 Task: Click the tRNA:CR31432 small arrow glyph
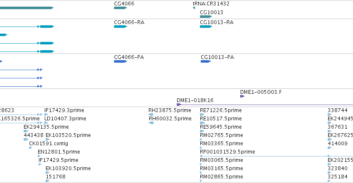pos(194,8)
